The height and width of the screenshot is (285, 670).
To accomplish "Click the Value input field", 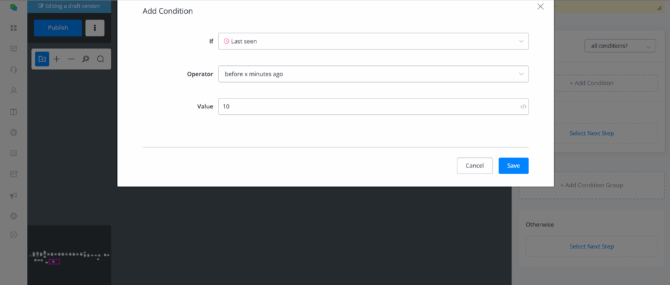I will [x=366, y=106].
